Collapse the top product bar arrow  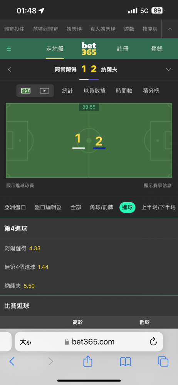coord(170,29)
